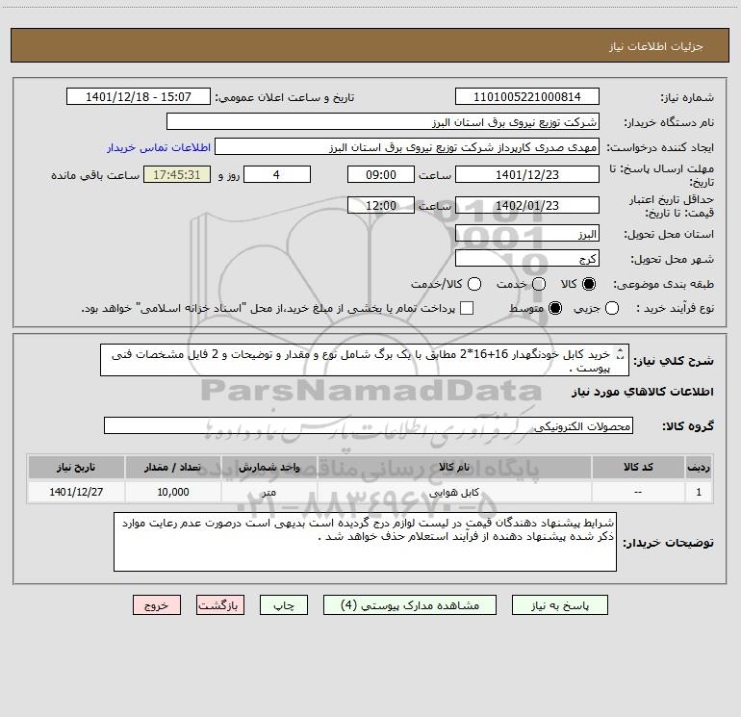Click the price validity date 1402/01/23 field

(x=527, y=205)
